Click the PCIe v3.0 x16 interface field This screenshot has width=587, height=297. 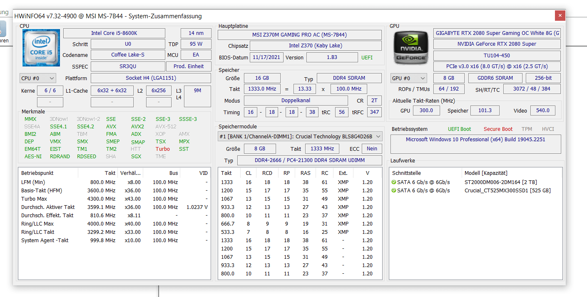(497, 66)
